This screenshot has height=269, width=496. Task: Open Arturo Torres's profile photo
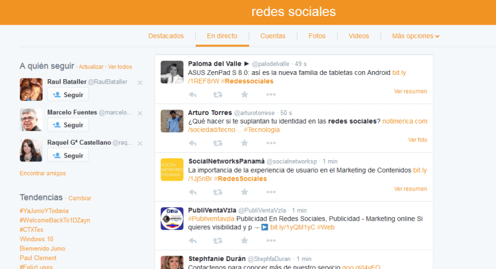(x=172, y=121)
